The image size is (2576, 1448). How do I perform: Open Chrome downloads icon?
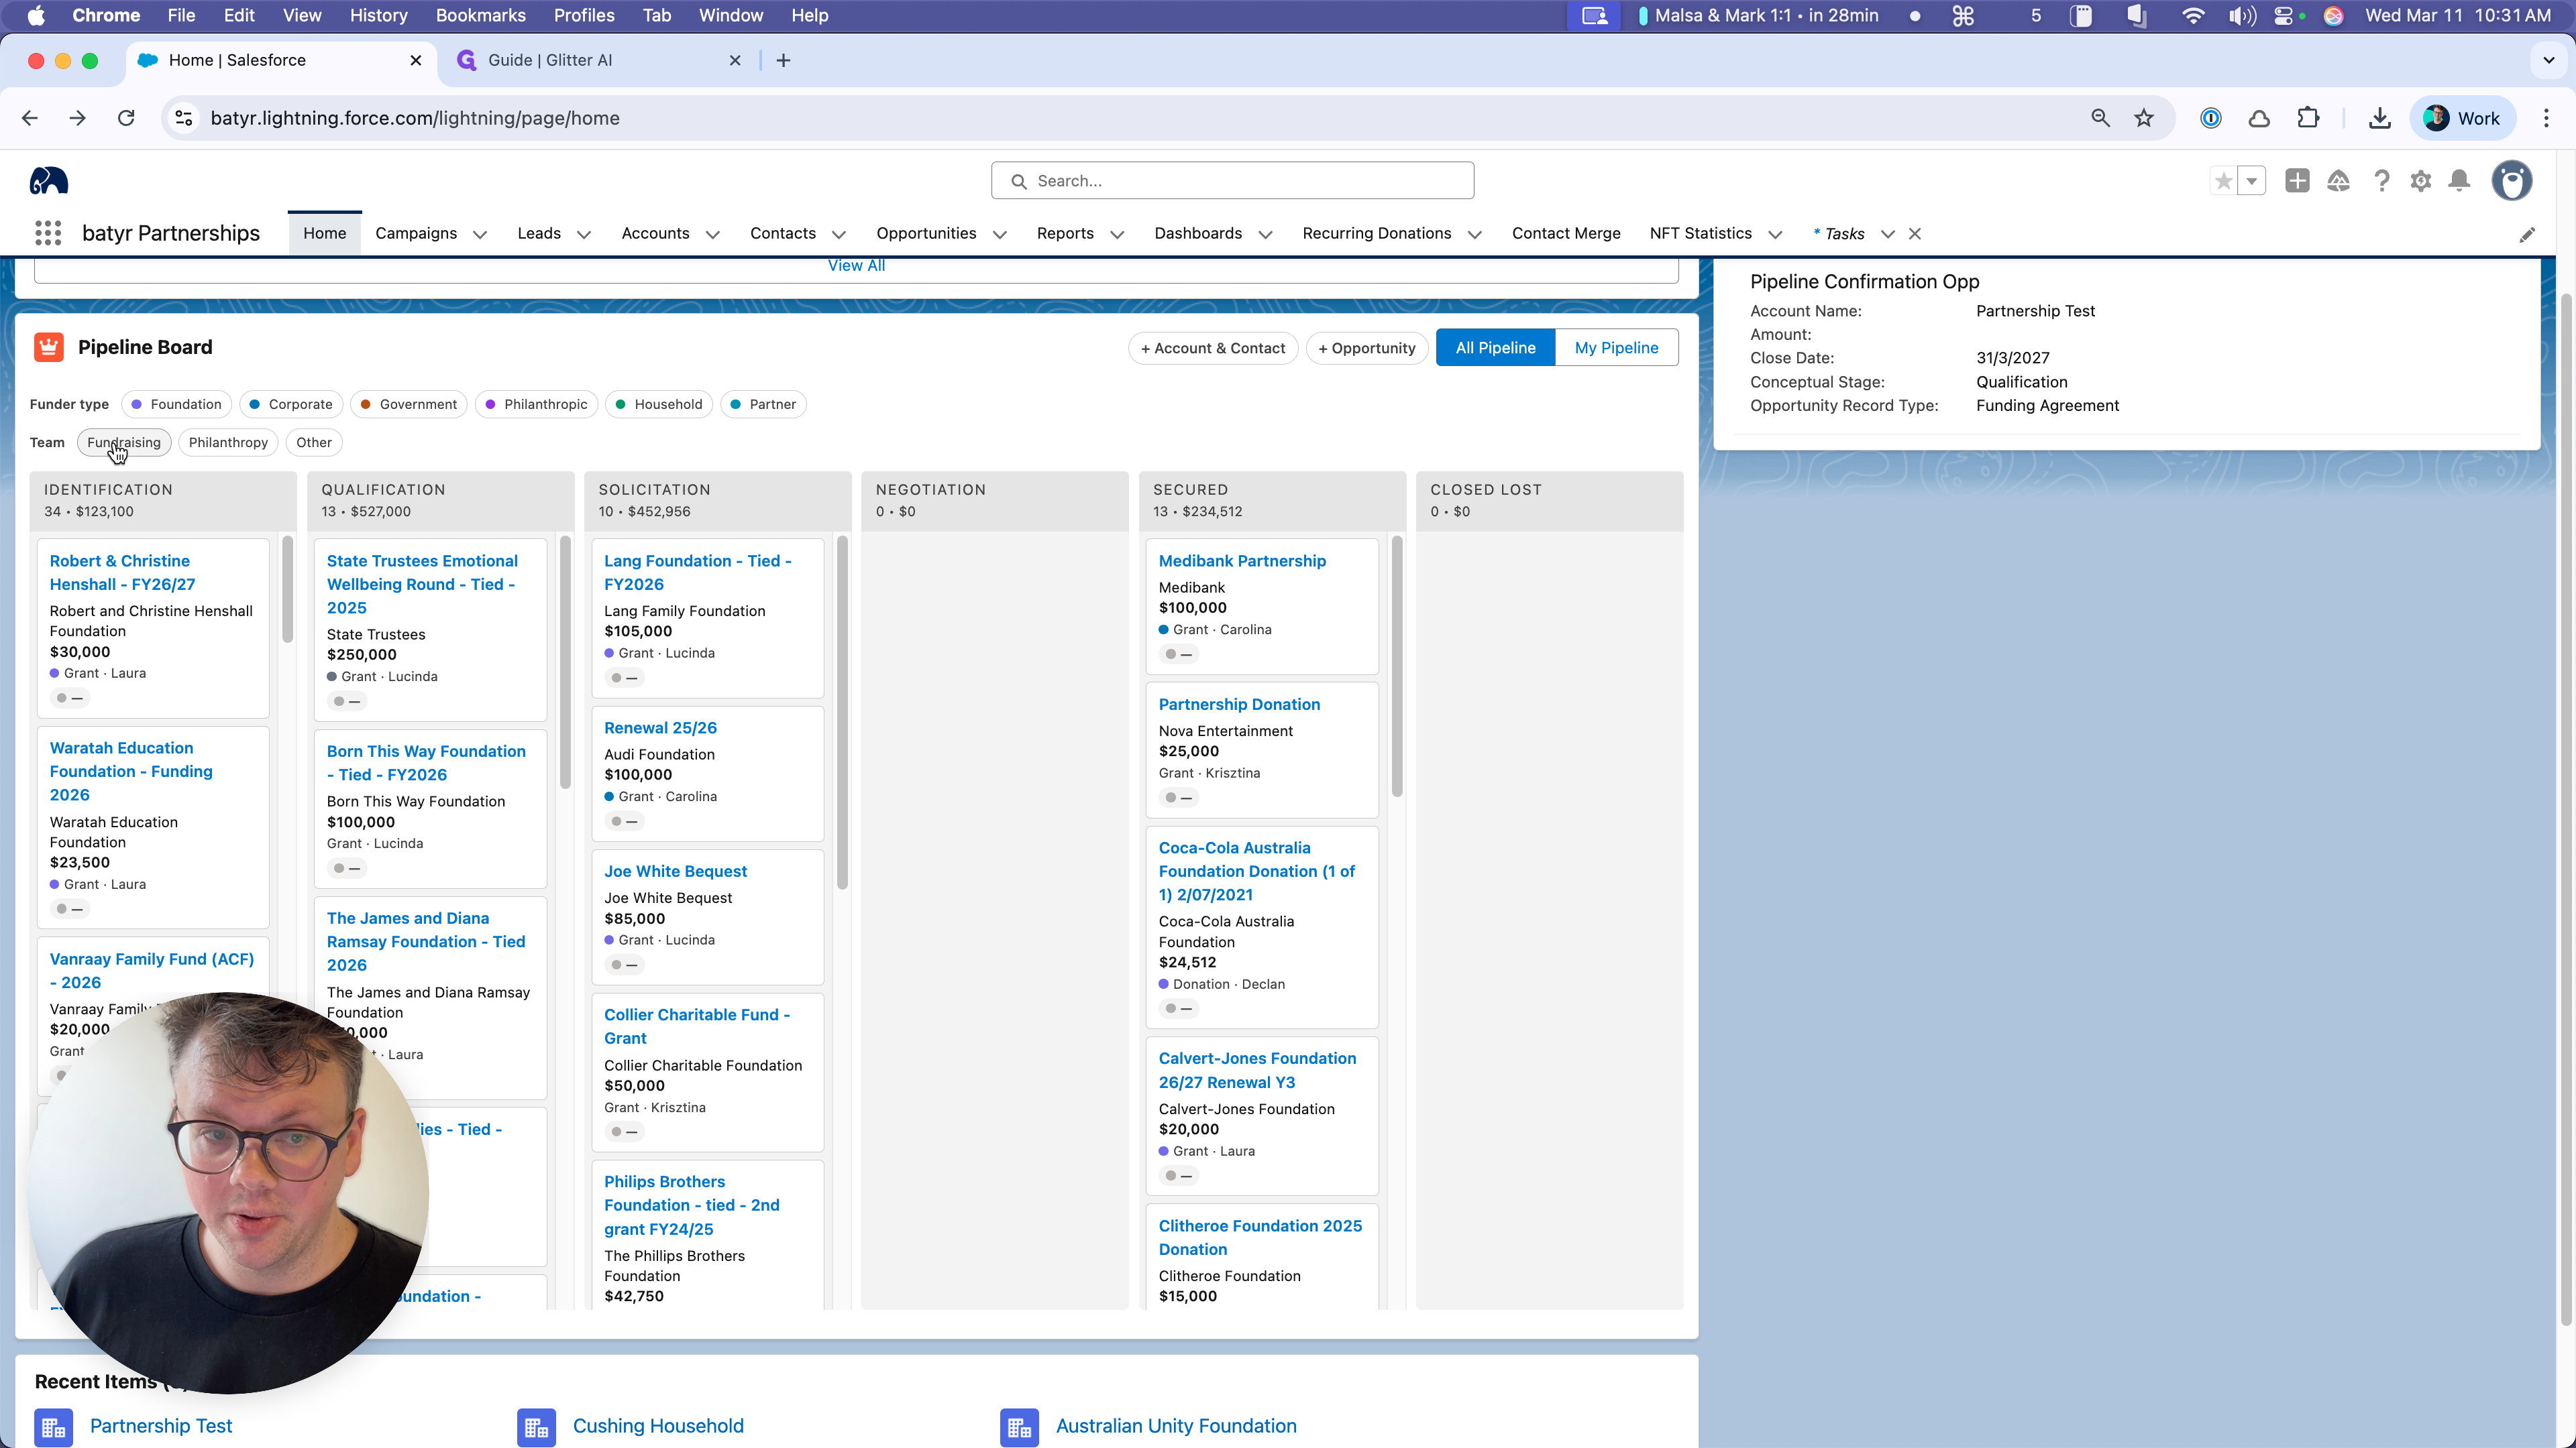(x=2380, y=118)
